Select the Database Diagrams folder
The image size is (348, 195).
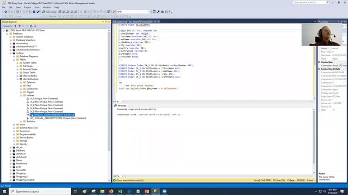(29, 56)
